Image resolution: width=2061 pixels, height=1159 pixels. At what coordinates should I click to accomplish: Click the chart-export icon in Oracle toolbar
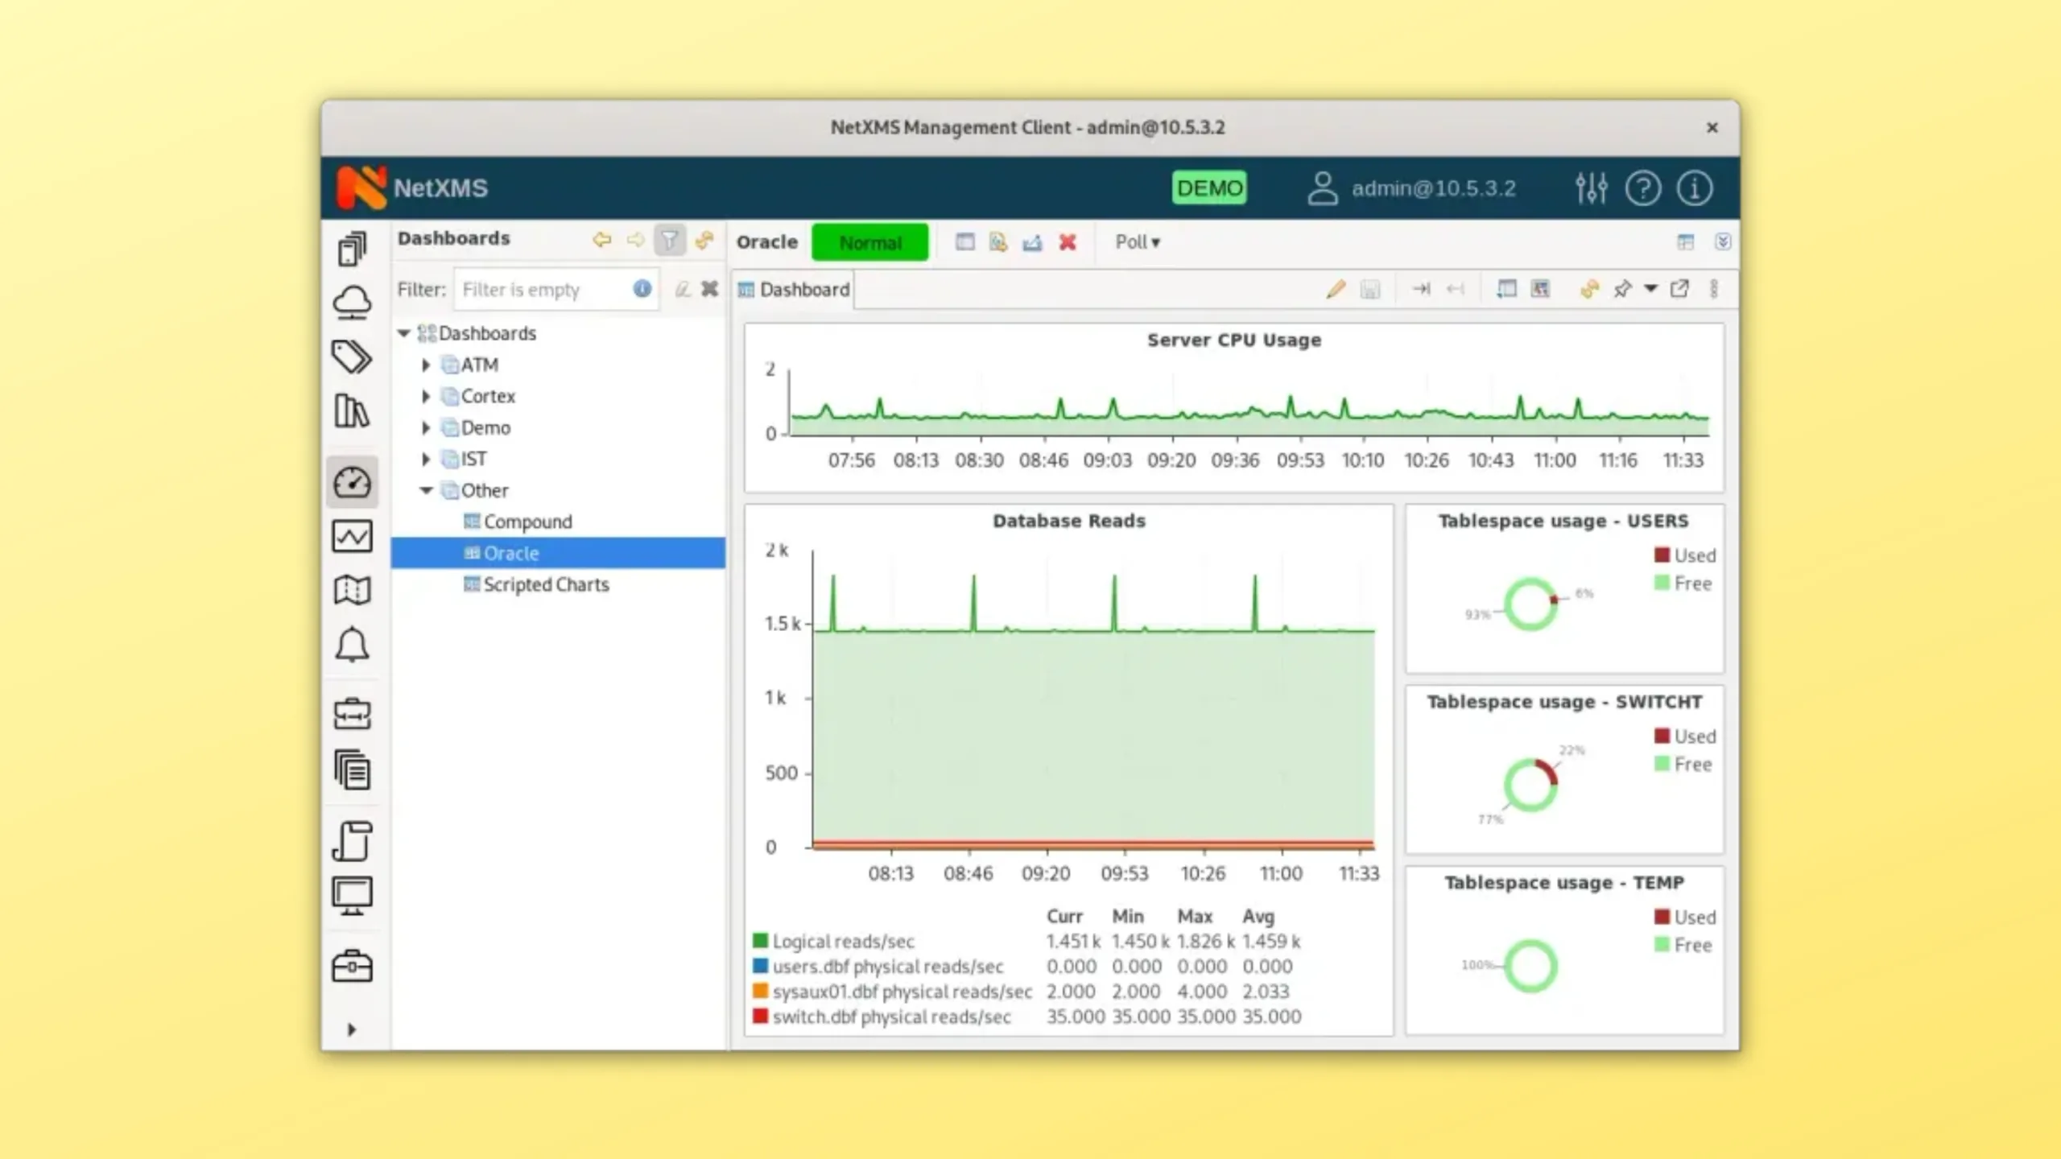click(x=1033, y=242)
